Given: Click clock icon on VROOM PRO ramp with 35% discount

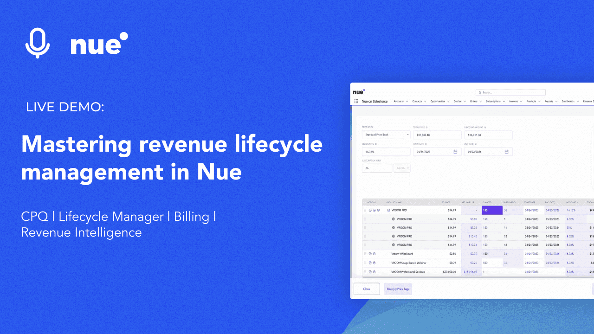Looking at the screenshot, I should tap(393, 228).
